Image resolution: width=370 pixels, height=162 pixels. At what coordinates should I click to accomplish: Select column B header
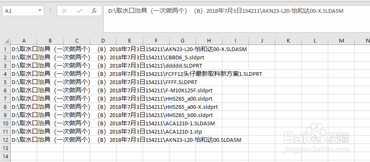pos(50,41)
